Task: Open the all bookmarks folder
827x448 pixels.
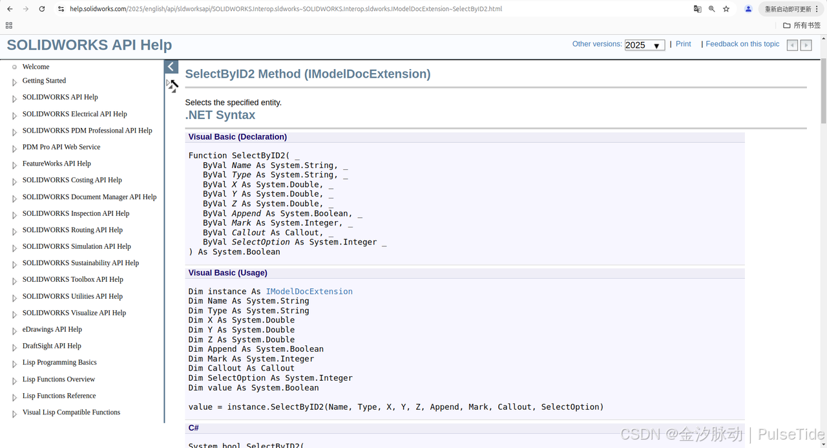Action: pyautogui.click(x=801, y=25)
